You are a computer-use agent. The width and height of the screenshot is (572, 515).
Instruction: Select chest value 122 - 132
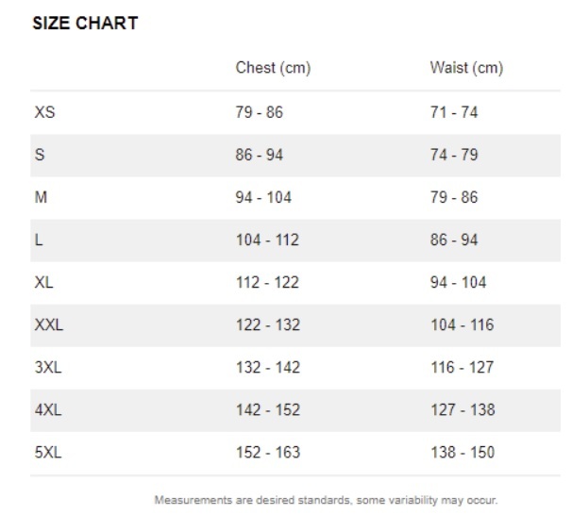tap(268, 325)
